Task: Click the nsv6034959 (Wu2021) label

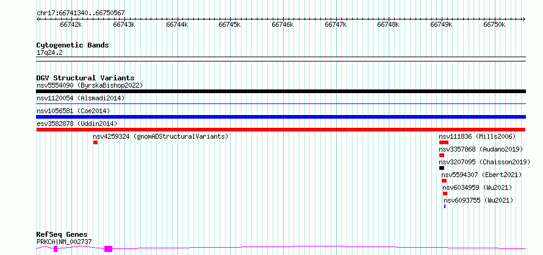Action: pyautogui.click(x=477, y=187)
